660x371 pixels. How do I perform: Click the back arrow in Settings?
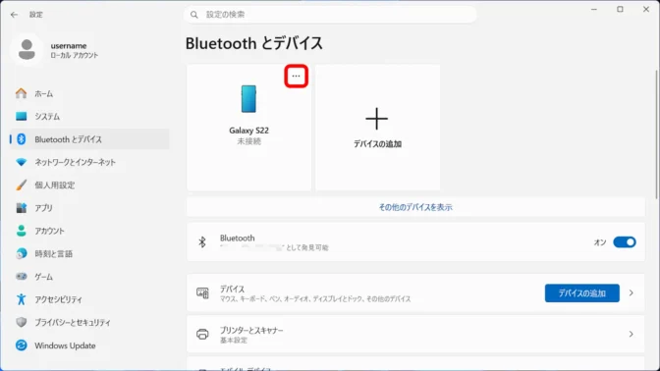click(x=15, y=15)
